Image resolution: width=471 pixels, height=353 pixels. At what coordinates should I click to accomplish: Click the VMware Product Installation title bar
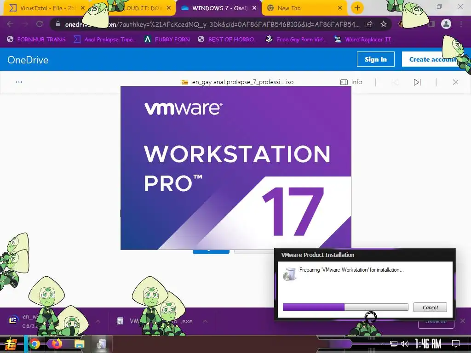(x=365, y=255)
